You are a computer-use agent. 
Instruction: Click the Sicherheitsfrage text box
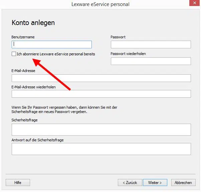101,130
